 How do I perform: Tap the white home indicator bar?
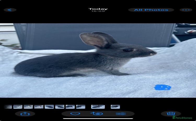coord(98,119)
